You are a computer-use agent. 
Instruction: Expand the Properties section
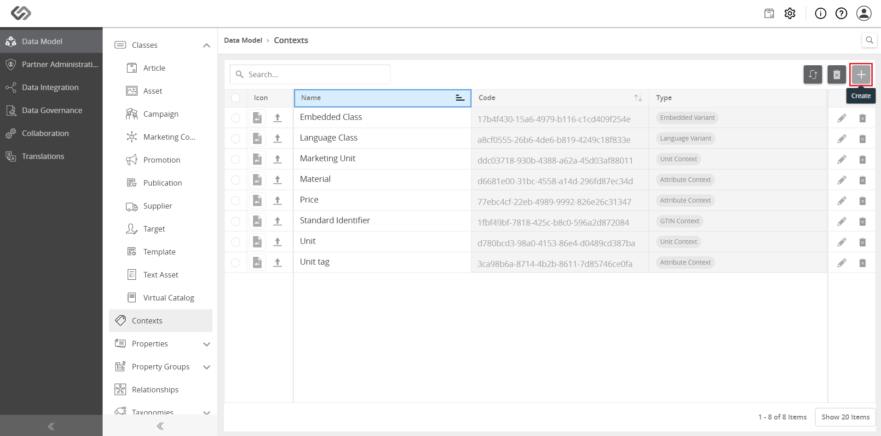pos(207,344)
